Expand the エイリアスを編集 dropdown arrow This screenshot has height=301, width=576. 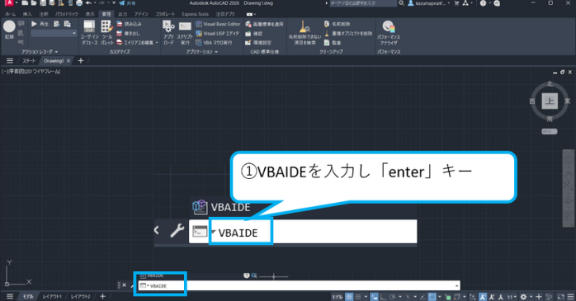pyautogui.click(x=157, y=43)
